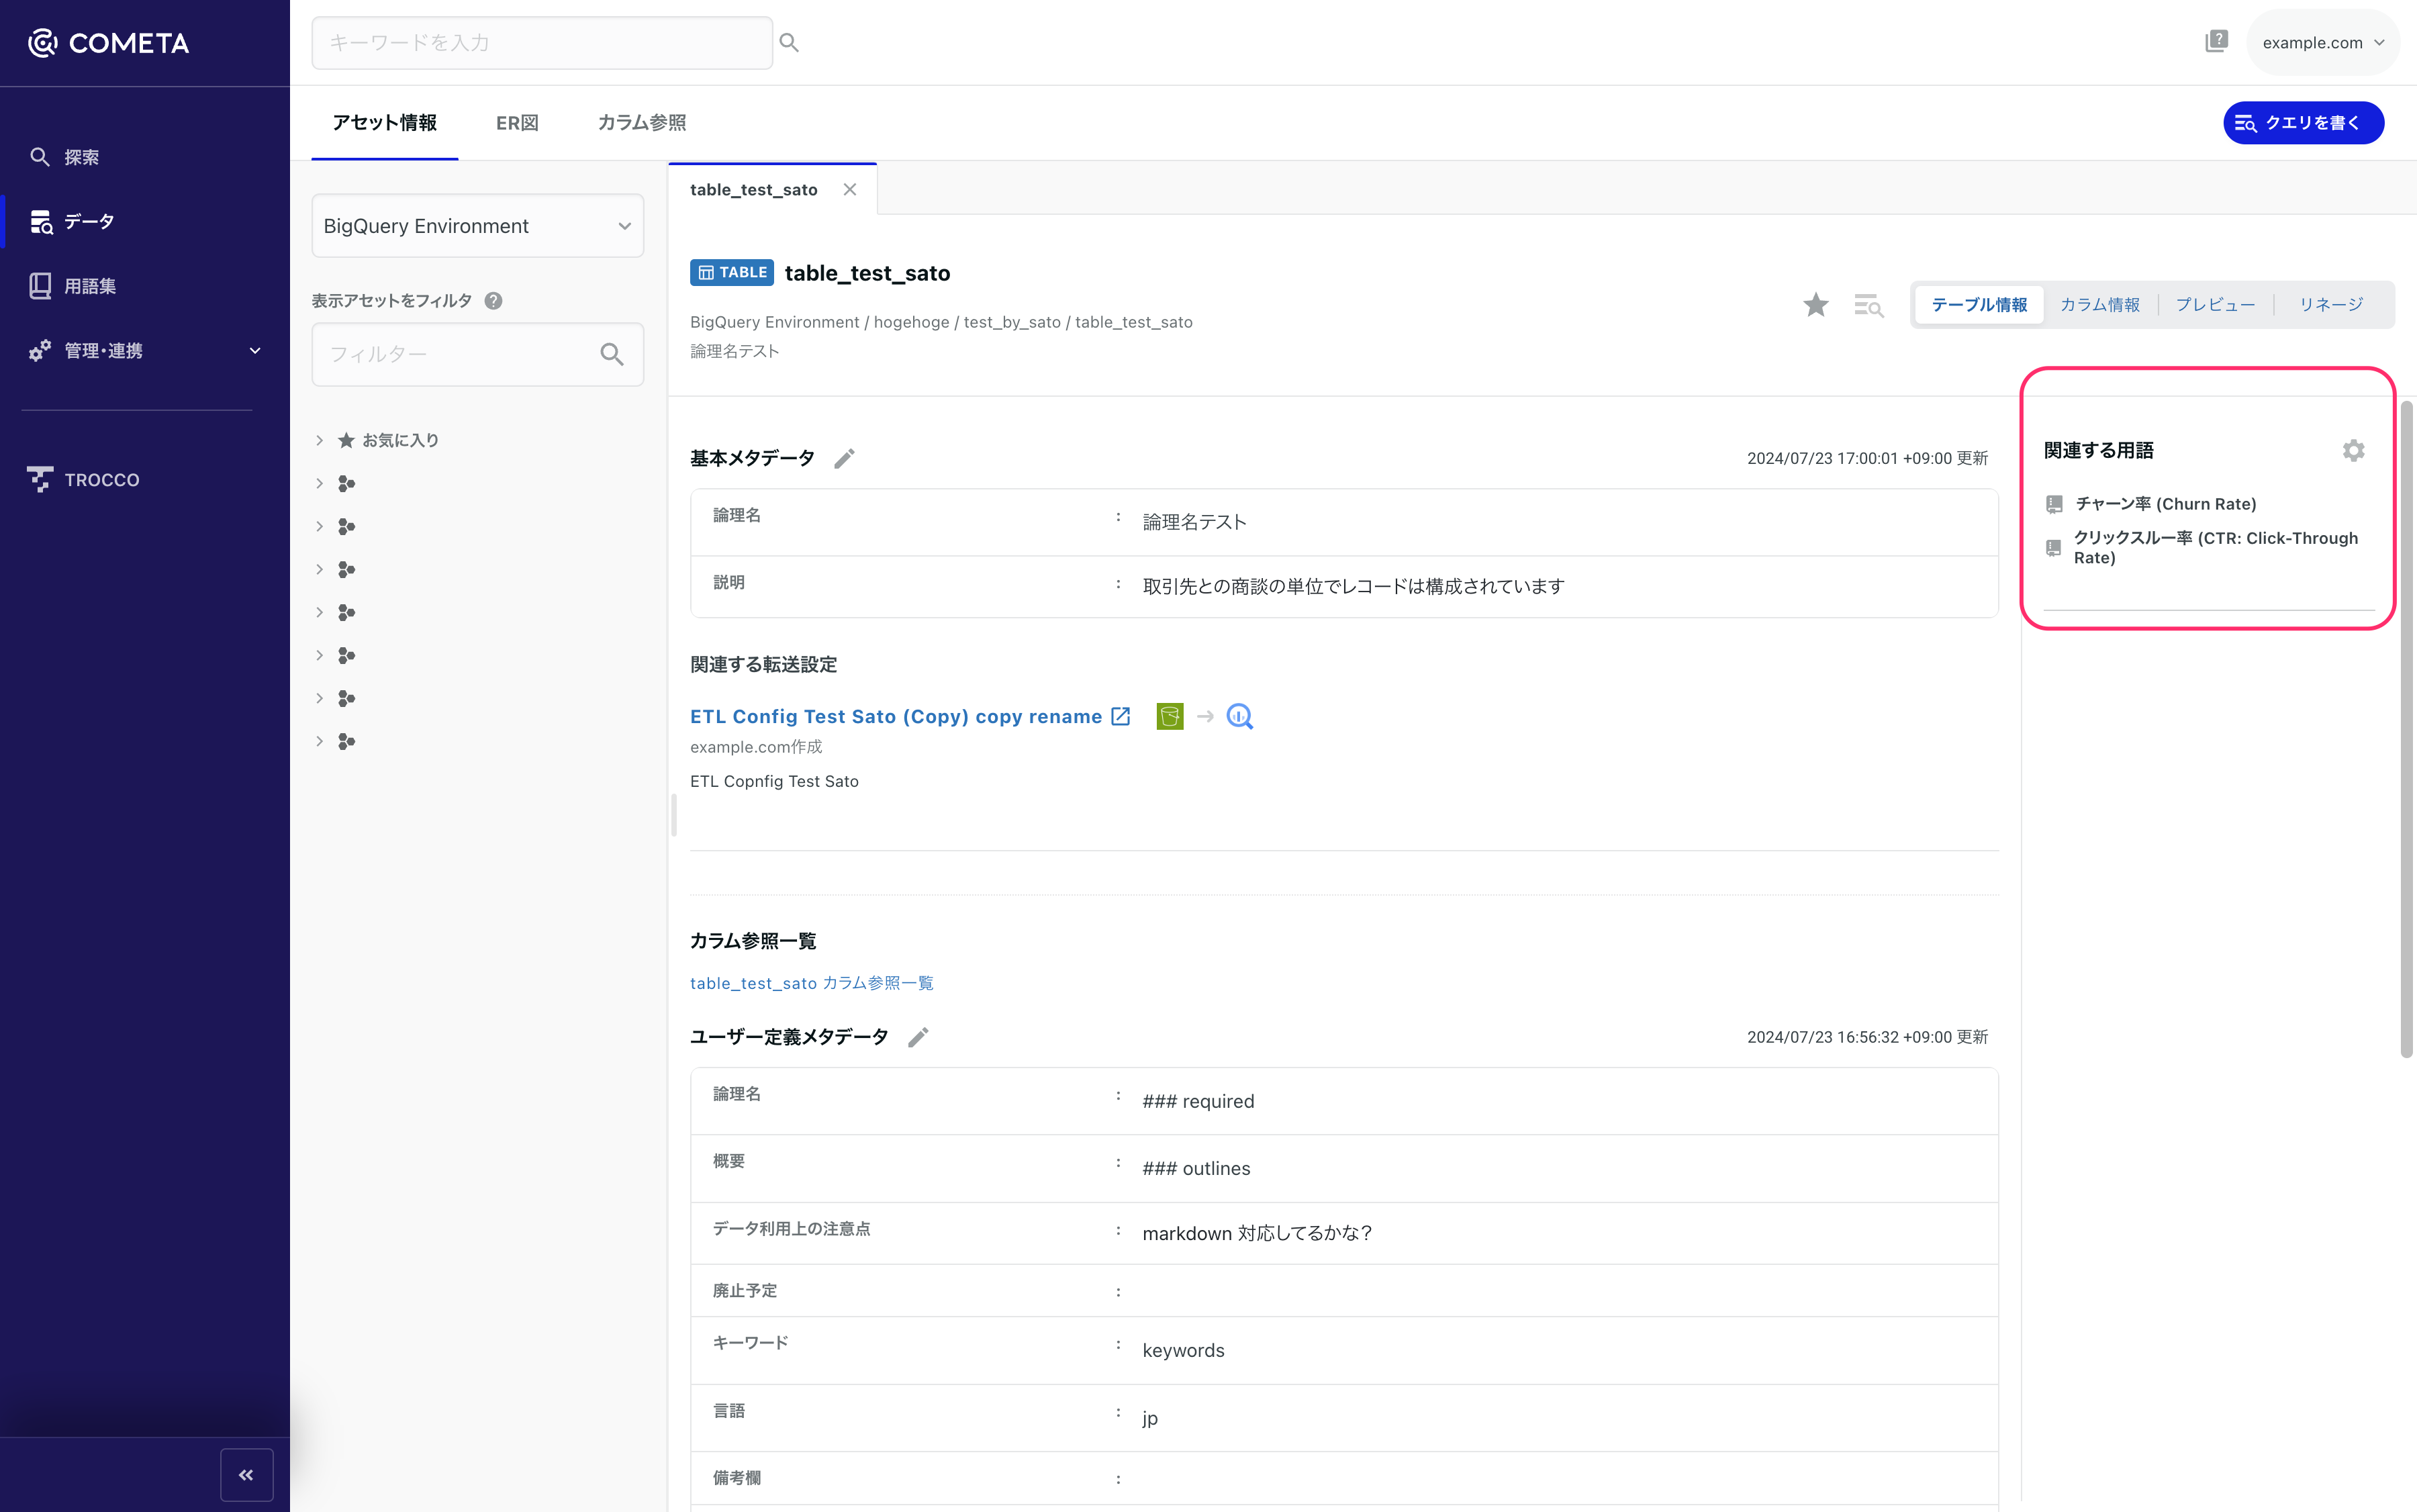2417x1512 pixels.
Task: Click the query search icon beside the star
Action: click(x=1868, y=305)
